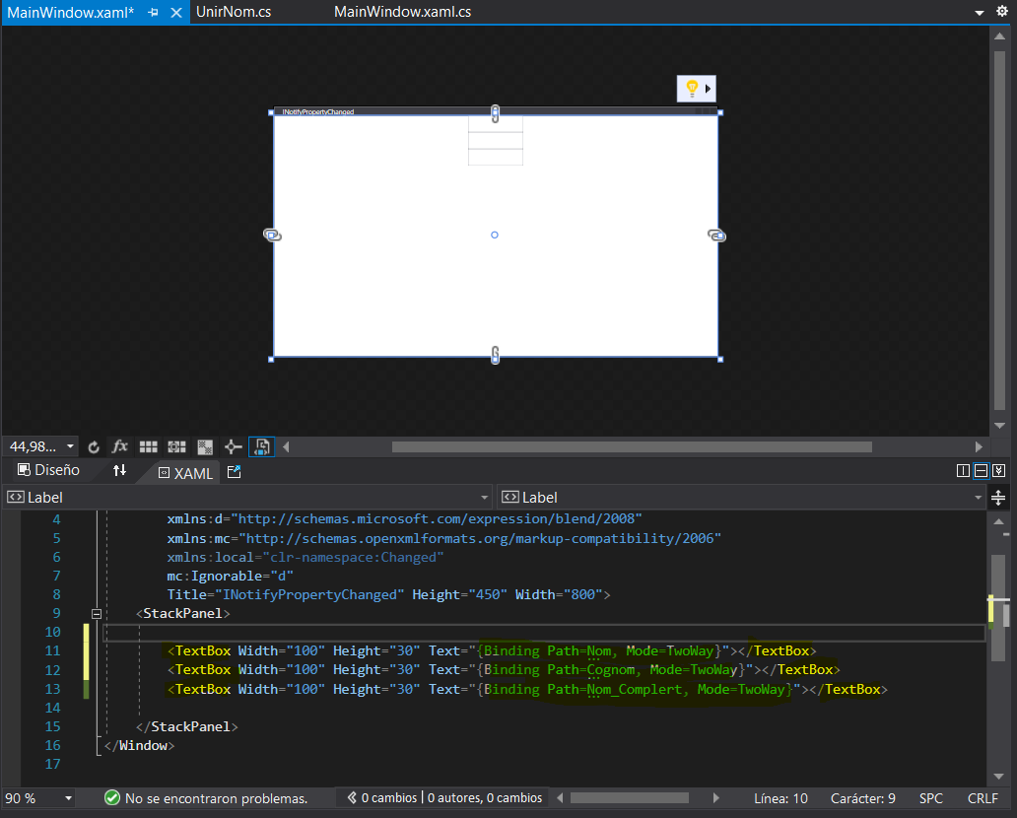Image resolution: width=1017 pixels, height=818 pixels.
Task: Click the refresh designer icon
Action: tap(94, 446)
